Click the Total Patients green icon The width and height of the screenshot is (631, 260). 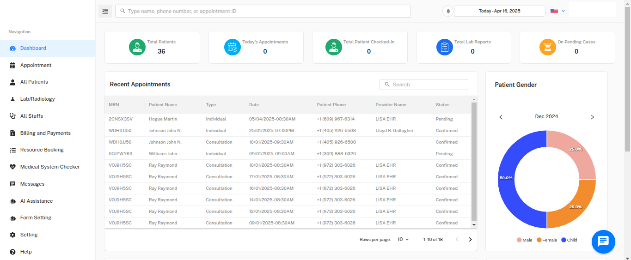click(137, 47)
